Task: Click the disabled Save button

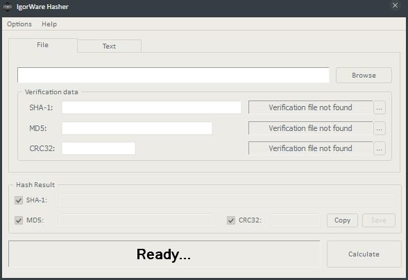Action: 379,220
